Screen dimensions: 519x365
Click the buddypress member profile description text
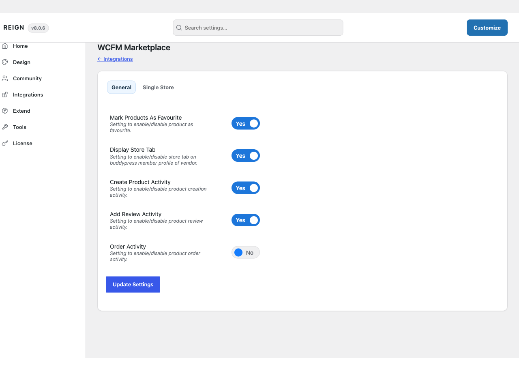click(154, 160)
